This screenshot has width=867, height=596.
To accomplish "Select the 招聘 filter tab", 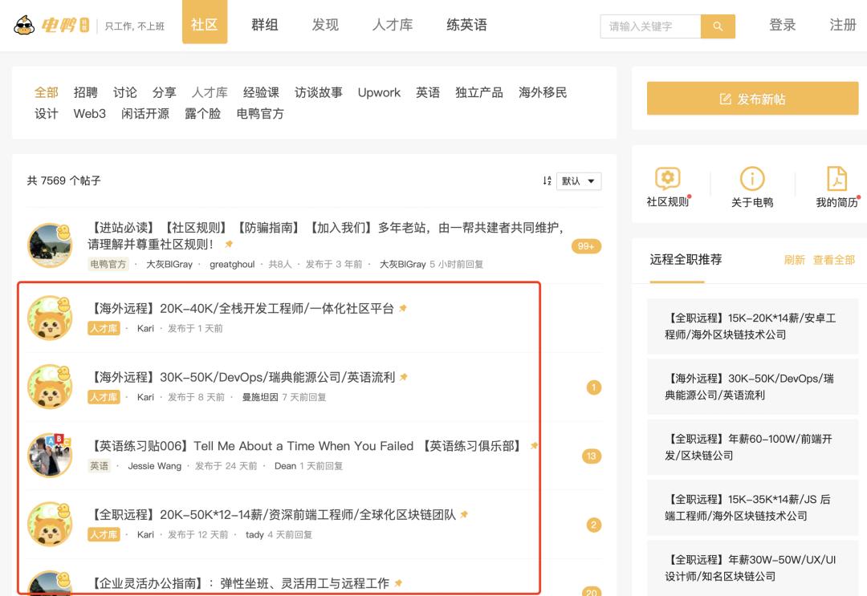I will coord(86,92).
